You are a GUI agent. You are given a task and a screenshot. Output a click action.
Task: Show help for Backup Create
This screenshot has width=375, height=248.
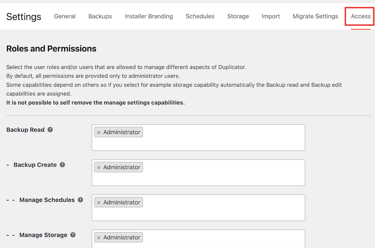[62, 165]
